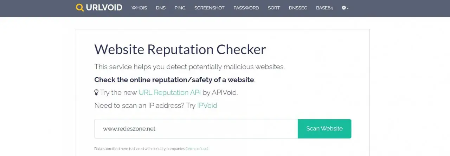
Task: Click the URLVOID brand name text
Action: 104,8
